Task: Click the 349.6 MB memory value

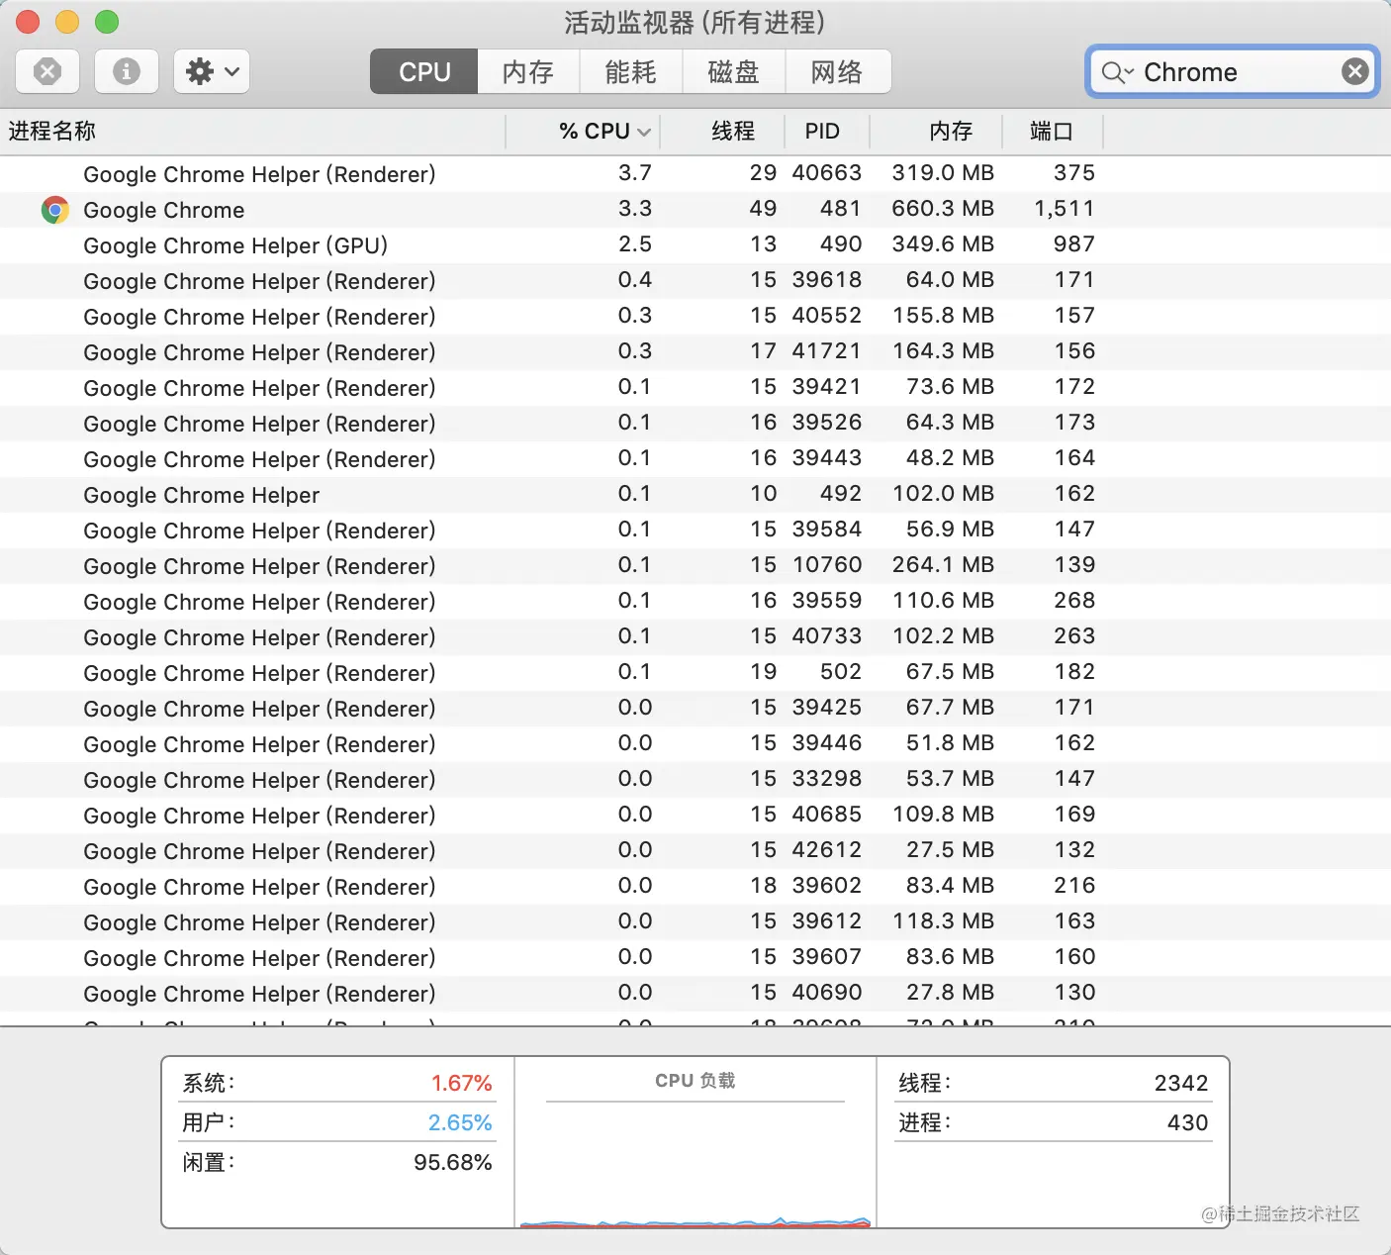Action: [x=943, y=244]
